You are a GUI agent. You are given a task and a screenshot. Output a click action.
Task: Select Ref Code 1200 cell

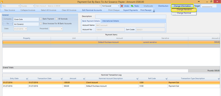tap(153, 83)
